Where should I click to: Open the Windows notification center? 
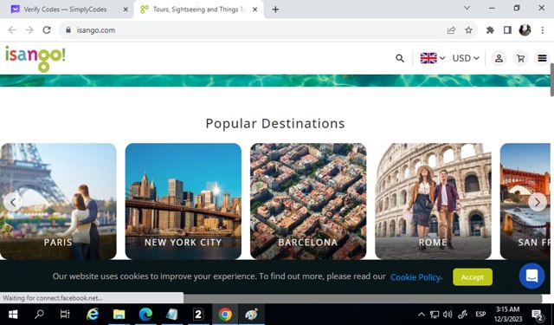(x=537, y=315)
